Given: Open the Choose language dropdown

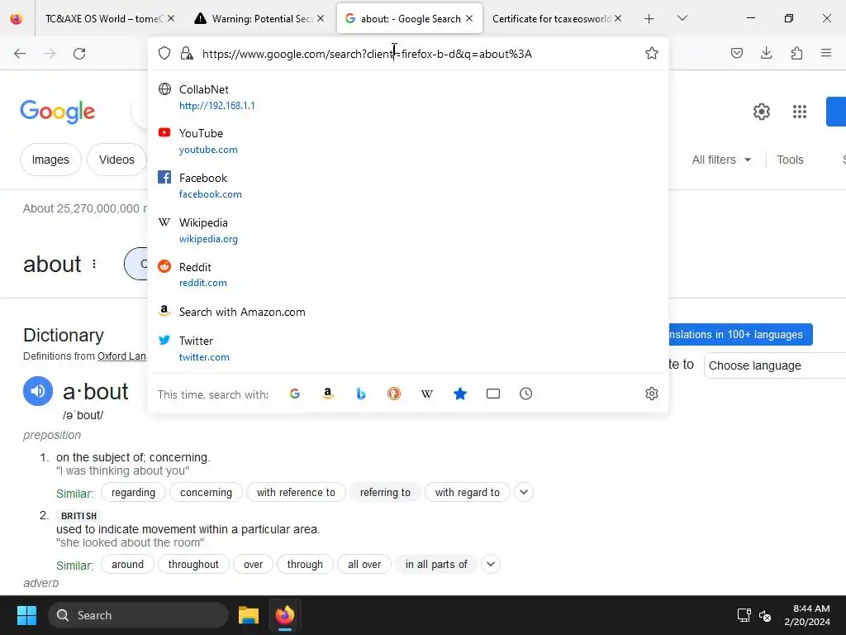Looking at the screenshot, I should point(775,365).
